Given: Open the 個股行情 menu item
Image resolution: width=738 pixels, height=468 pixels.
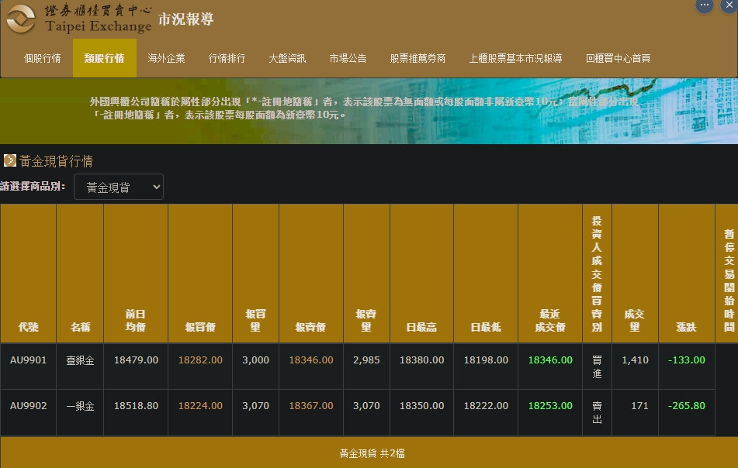Looking at the screenshot, I should (x=43, y=58).
